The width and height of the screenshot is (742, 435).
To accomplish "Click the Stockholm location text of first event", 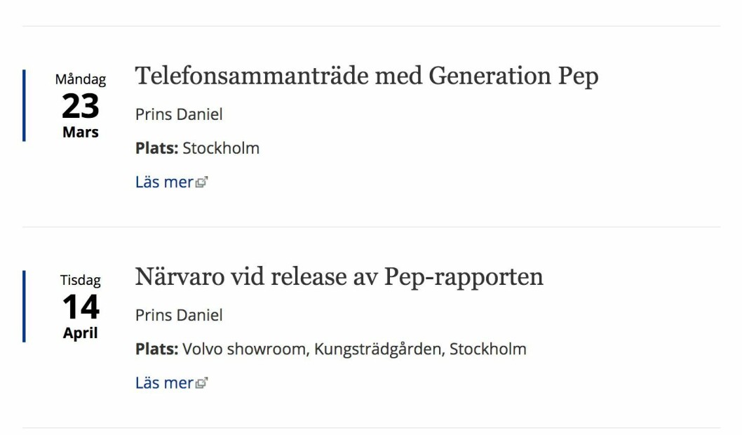I will tap(221, 148).
